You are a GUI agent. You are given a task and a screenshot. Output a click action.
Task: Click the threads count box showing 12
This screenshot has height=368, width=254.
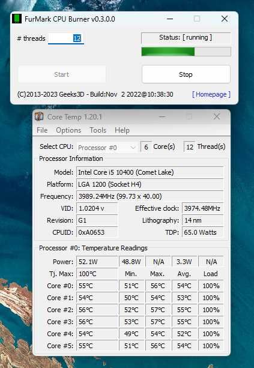[x=190, y=147]
